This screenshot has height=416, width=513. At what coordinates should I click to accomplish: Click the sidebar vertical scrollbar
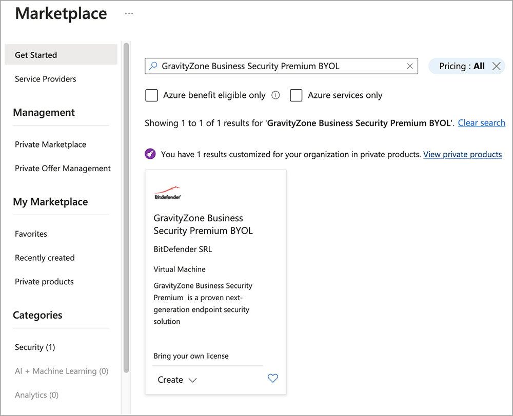[x=126, y=205]
